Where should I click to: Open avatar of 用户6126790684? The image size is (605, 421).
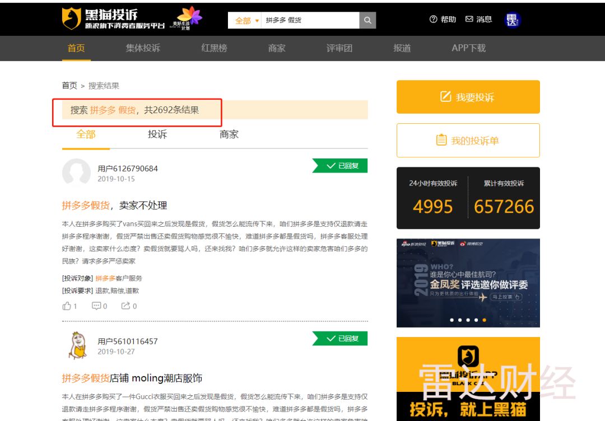76,172
